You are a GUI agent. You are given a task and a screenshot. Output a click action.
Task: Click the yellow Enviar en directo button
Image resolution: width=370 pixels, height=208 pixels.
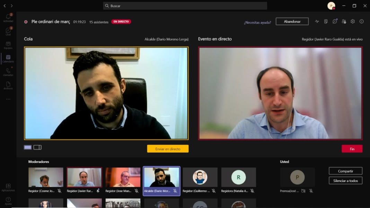(x=168, y=149)
